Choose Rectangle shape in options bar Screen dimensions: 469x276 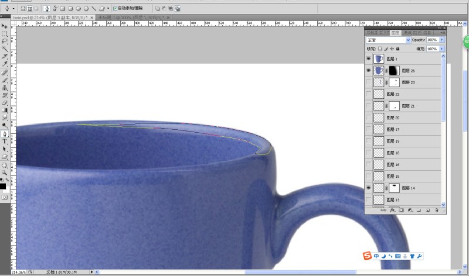63,9
